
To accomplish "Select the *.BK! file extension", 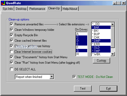I will point(101,31).
